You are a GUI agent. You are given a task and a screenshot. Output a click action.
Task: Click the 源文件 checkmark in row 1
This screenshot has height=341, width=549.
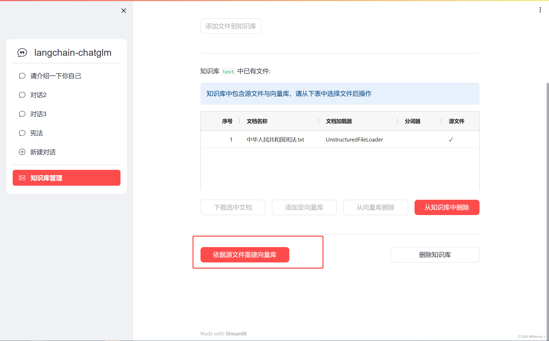(x=451, y=139)
